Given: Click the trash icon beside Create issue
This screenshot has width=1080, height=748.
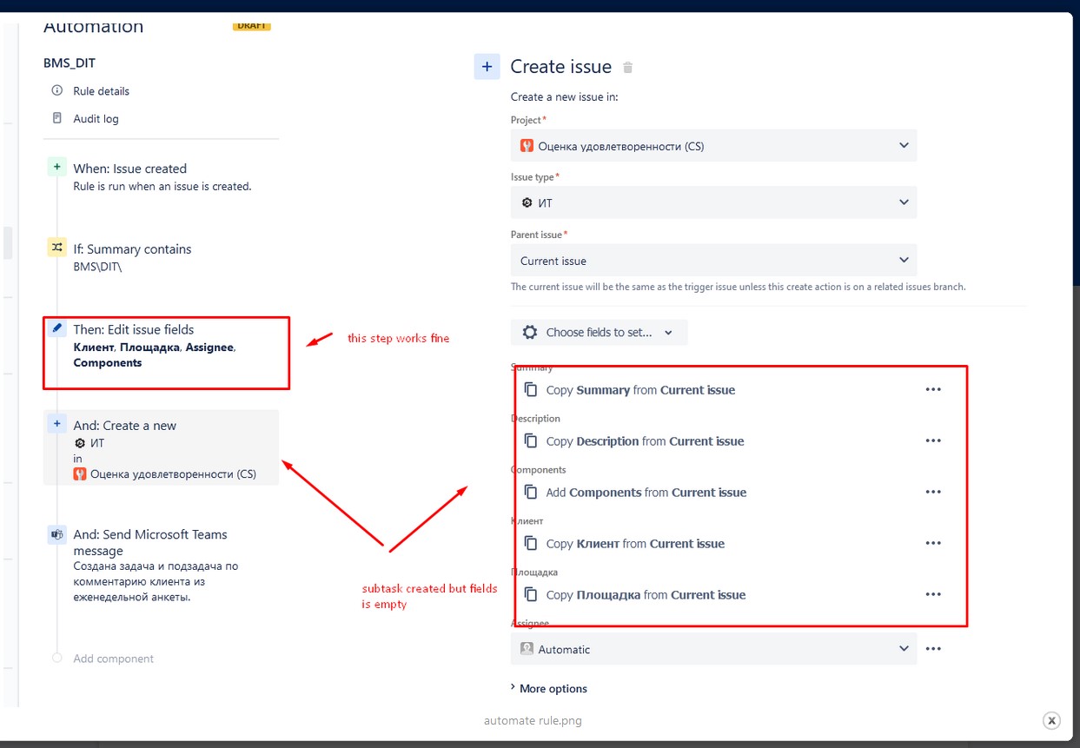Looking at the screenshot, I should [x=628, y=68].
